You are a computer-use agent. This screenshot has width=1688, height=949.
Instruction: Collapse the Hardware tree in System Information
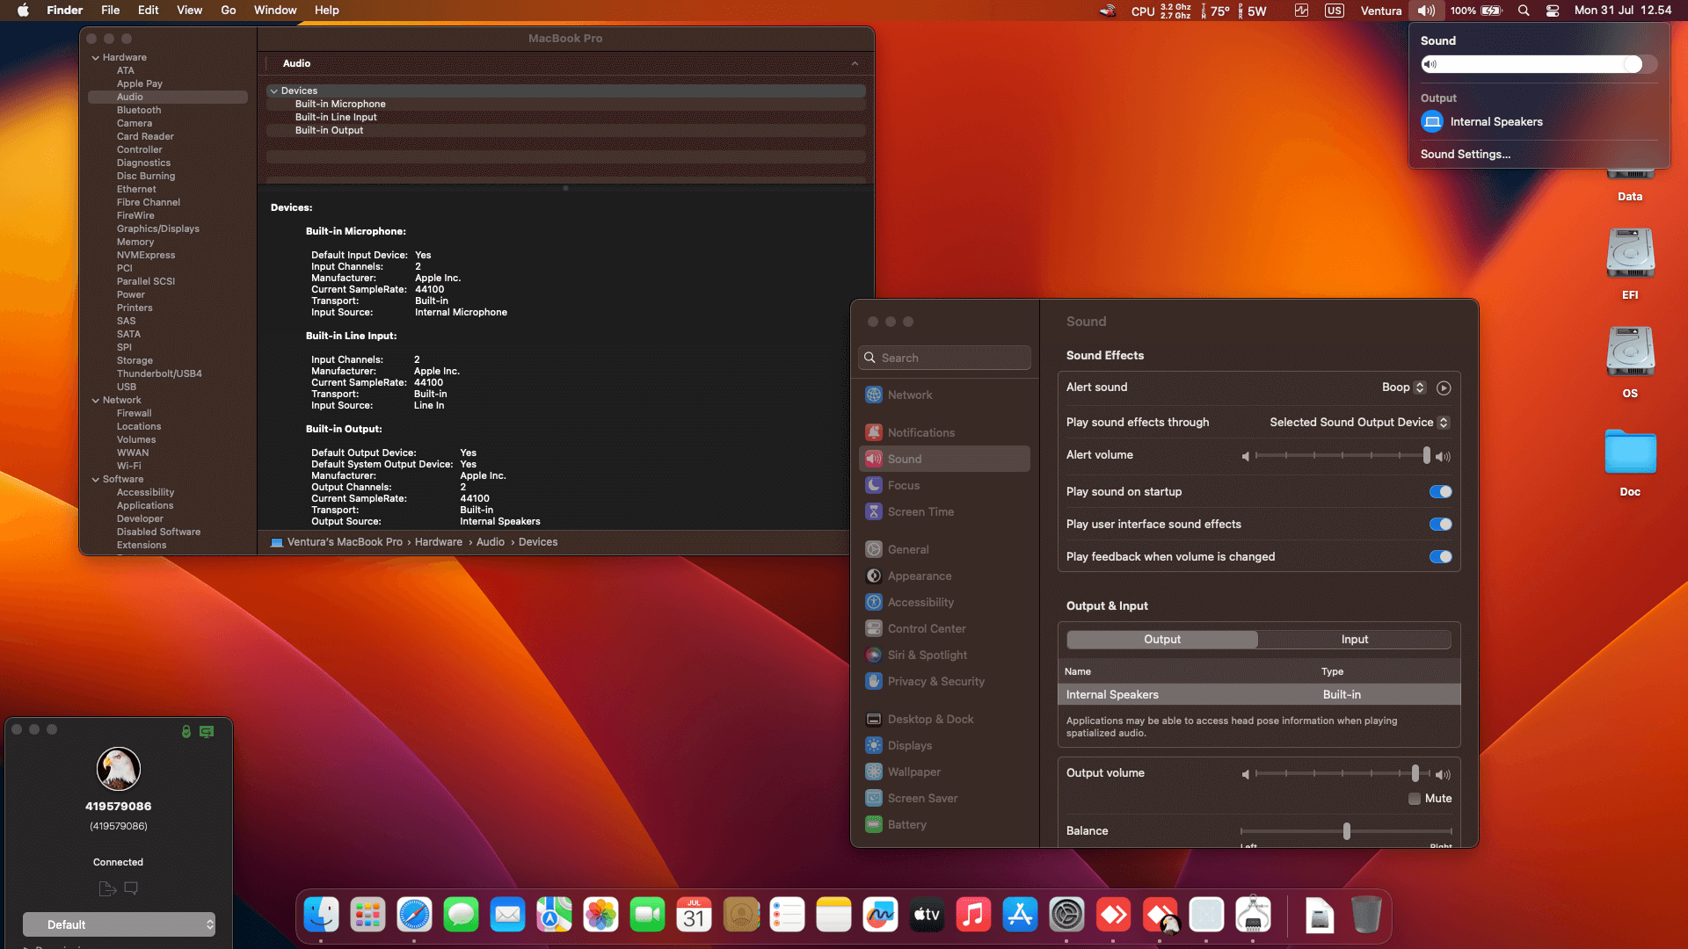click(x=96, y=57)
